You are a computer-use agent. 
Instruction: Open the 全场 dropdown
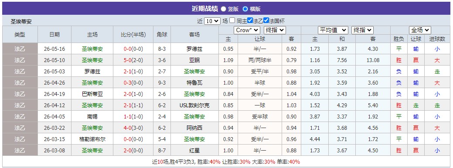[420, 30]
